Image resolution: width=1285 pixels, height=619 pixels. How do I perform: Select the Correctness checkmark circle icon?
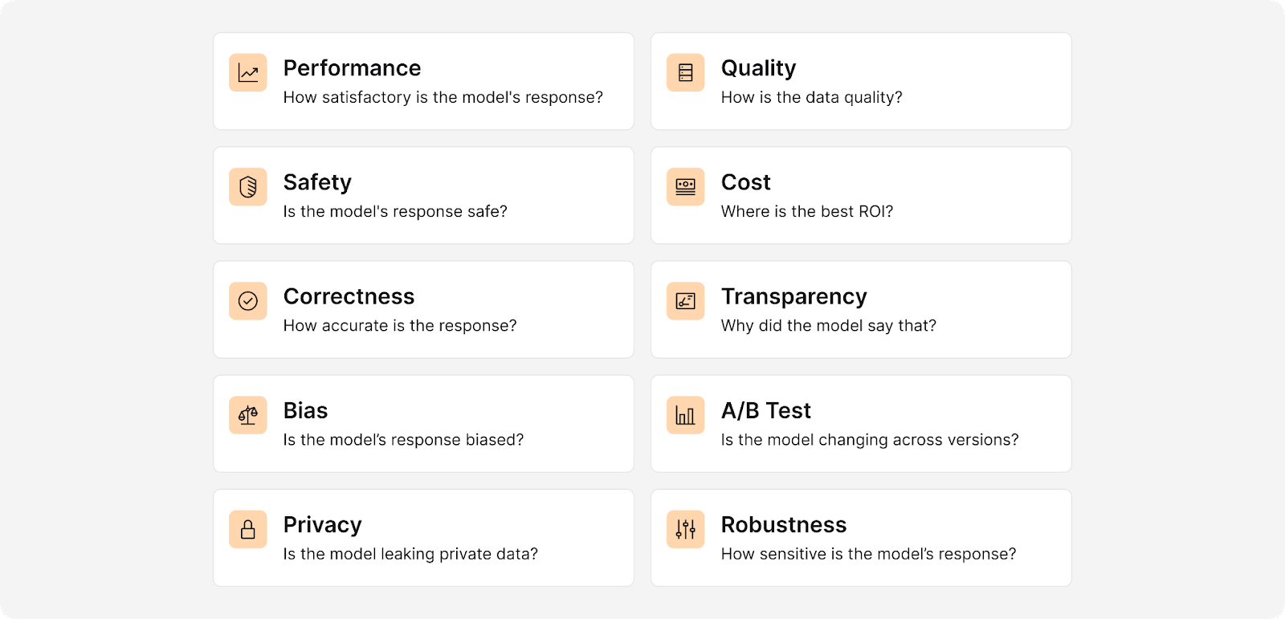tap(248, 301)
